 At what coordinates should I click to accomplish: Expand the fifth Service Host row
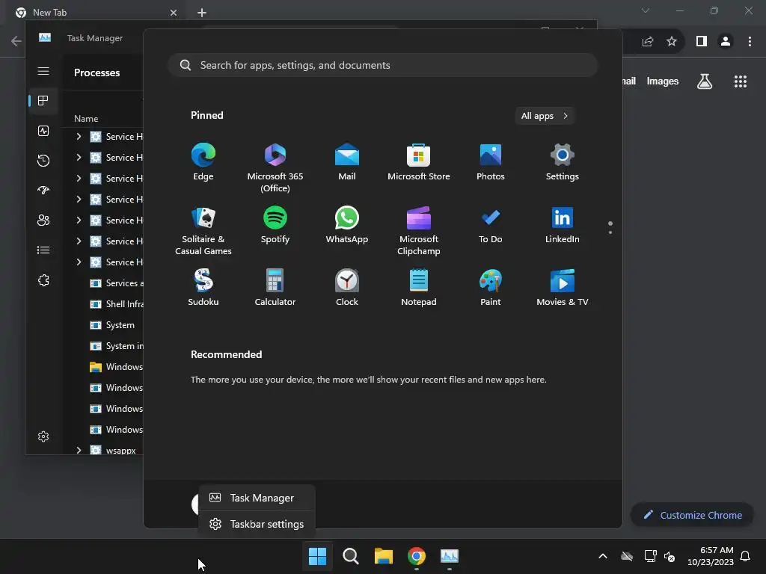pyautogui.click(x=79, y=220)
